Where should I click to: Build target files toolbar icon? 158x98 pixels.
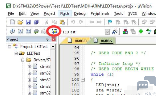[20, 31]
